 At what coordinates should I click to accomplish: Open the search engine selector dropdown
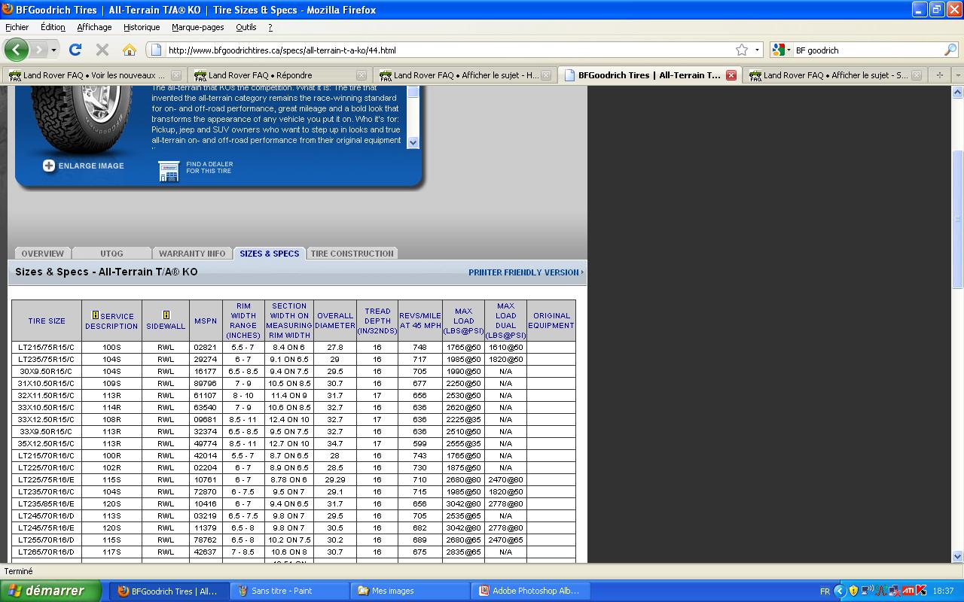click(x=782, y=50)
